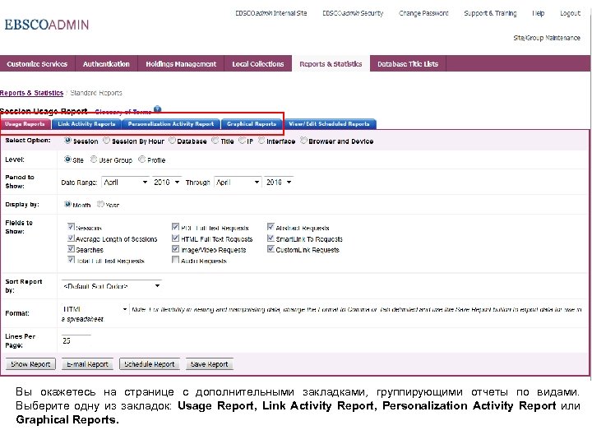Open the Format dropdown set to HTML

pos(95,309)
